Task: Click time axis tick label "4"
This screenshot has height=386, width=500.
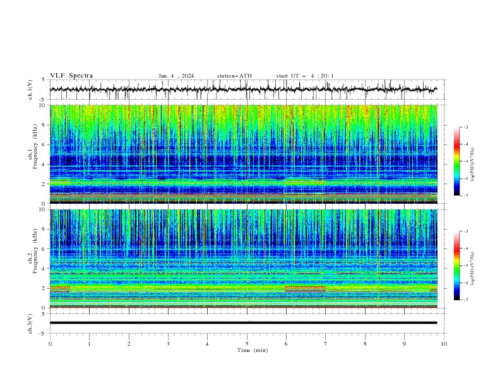Action: (x=207, y=344)
